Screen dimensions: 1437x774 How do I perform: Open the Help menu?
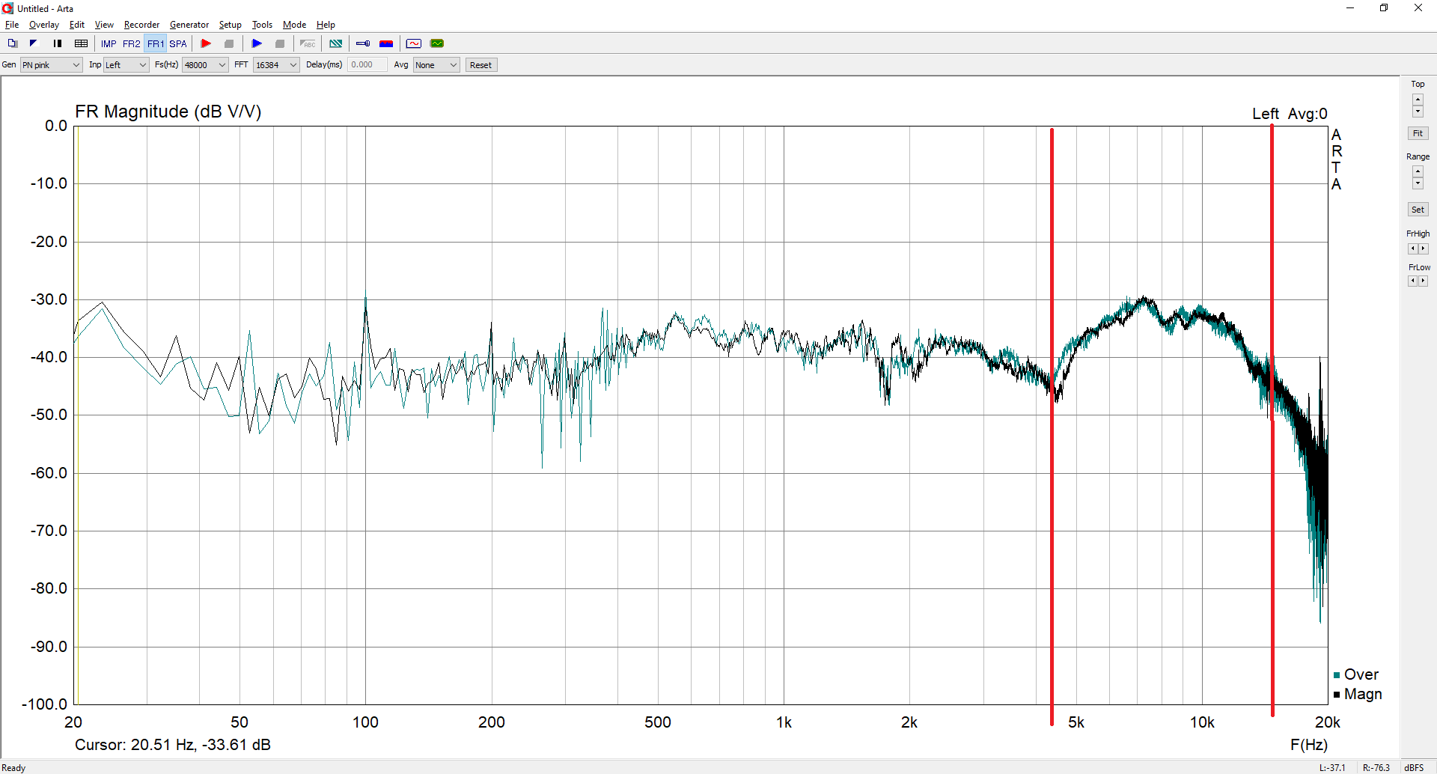(x=326, y=25)
